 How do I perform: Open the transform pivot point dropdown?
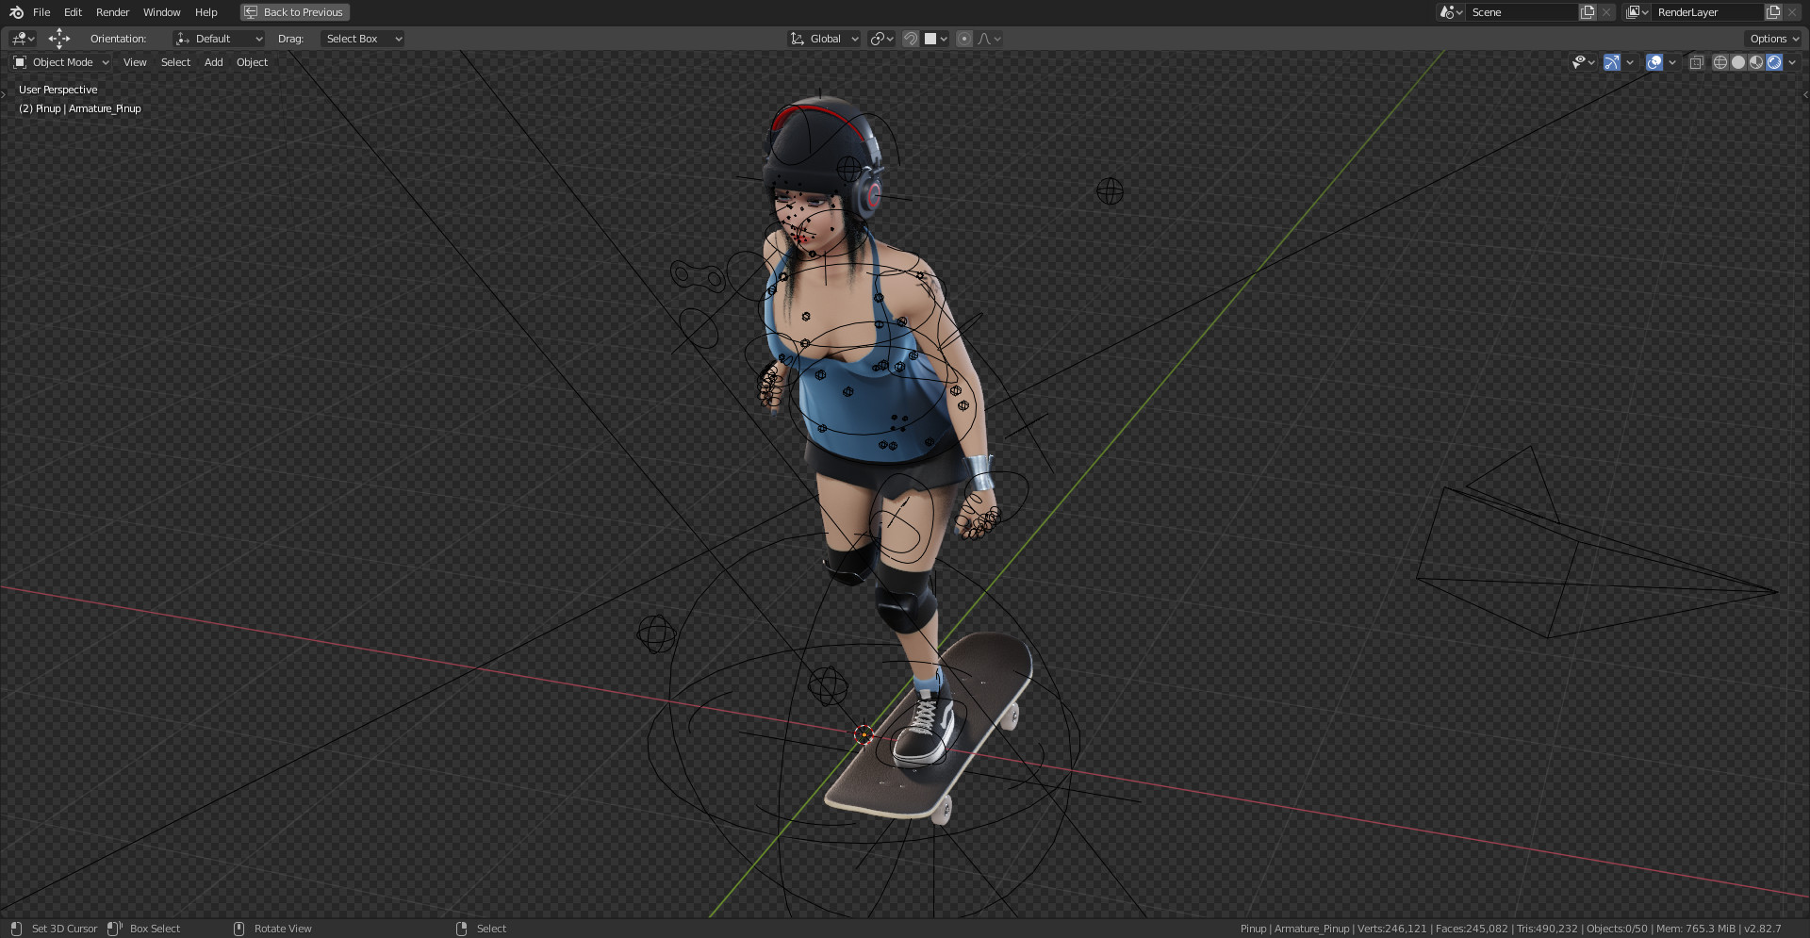coord(882,39)
